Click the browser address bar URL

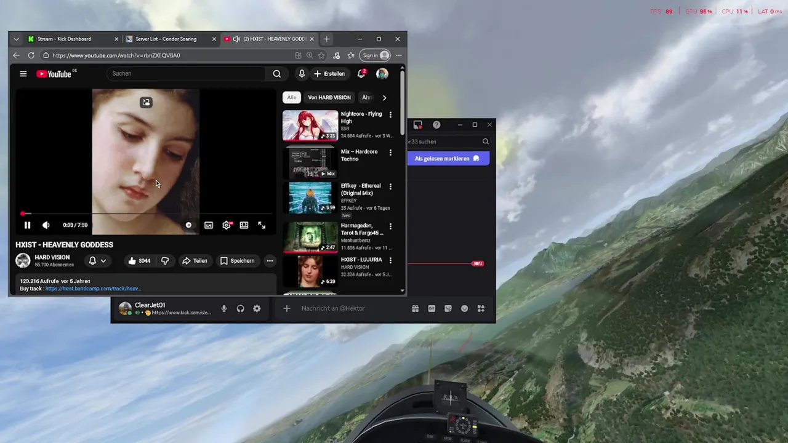pyautogui.click(x=116, y=55)
